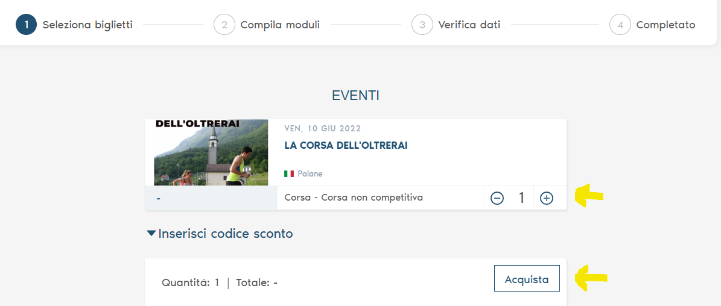Select the Corsa non competitiva ticket row

pyautogui.click(x=354, y=198)
